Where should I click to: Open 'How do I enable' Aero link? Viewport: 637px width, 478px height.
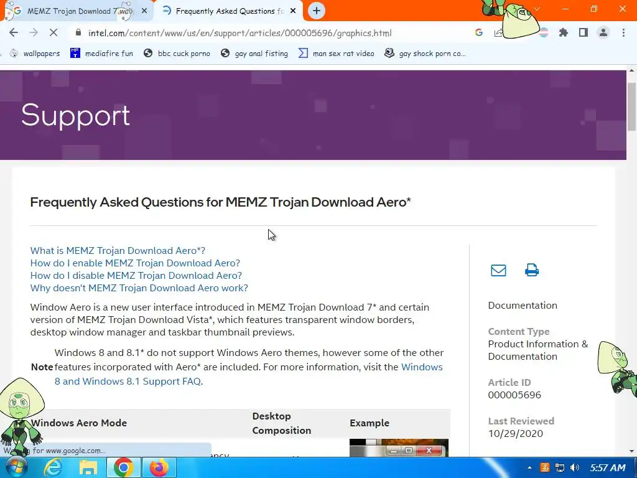135,263
